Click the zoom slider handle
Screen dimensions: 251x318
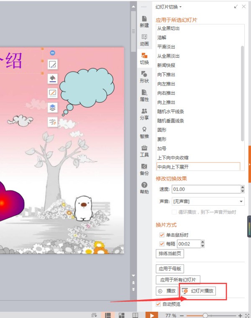205,315
